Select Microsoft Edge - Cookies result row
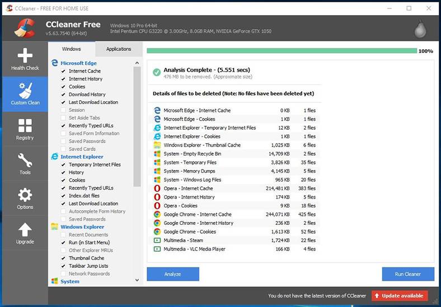This screenshot has width=441, height=307. (x=235, y=119)
